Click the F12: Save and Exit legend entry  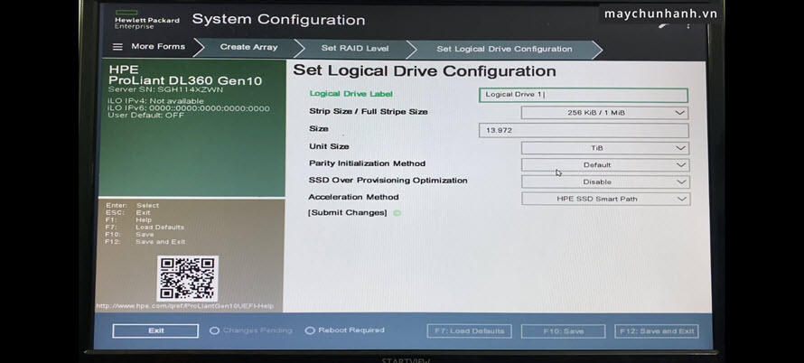tap(145, 242)
